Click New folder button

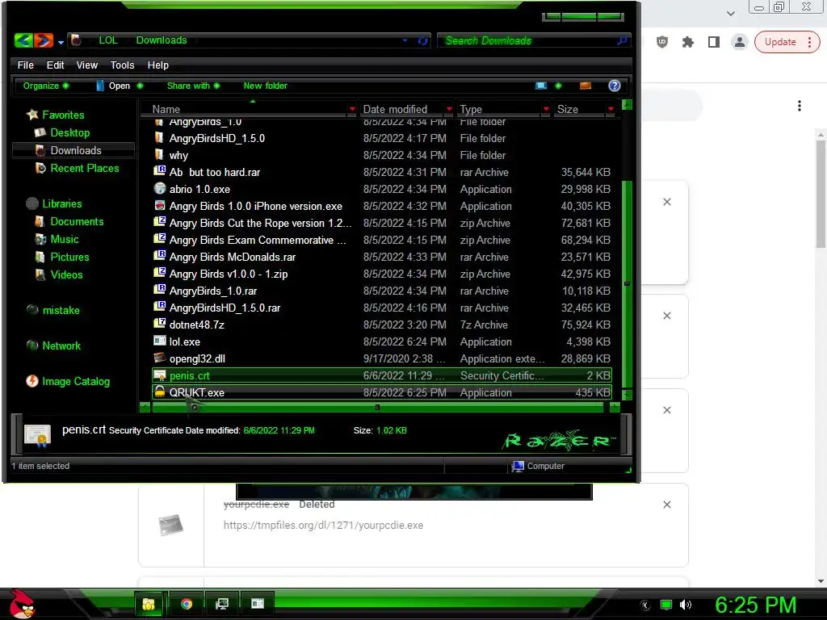265,86
